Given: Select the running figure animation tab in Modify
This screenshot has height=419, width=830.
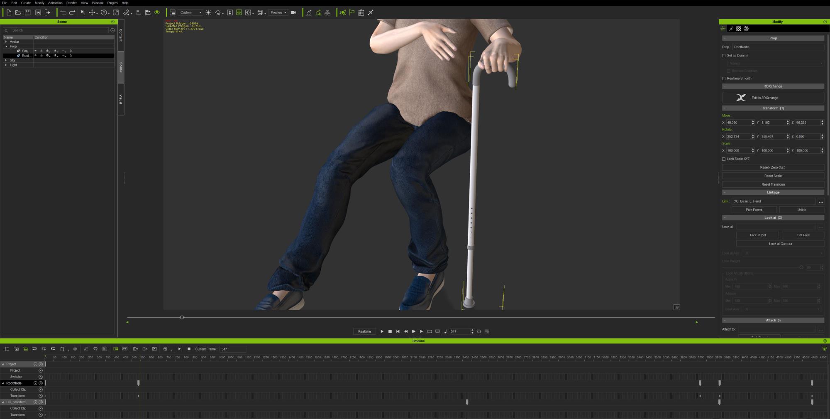Looking at the screenshot, I should click(731, 29).
